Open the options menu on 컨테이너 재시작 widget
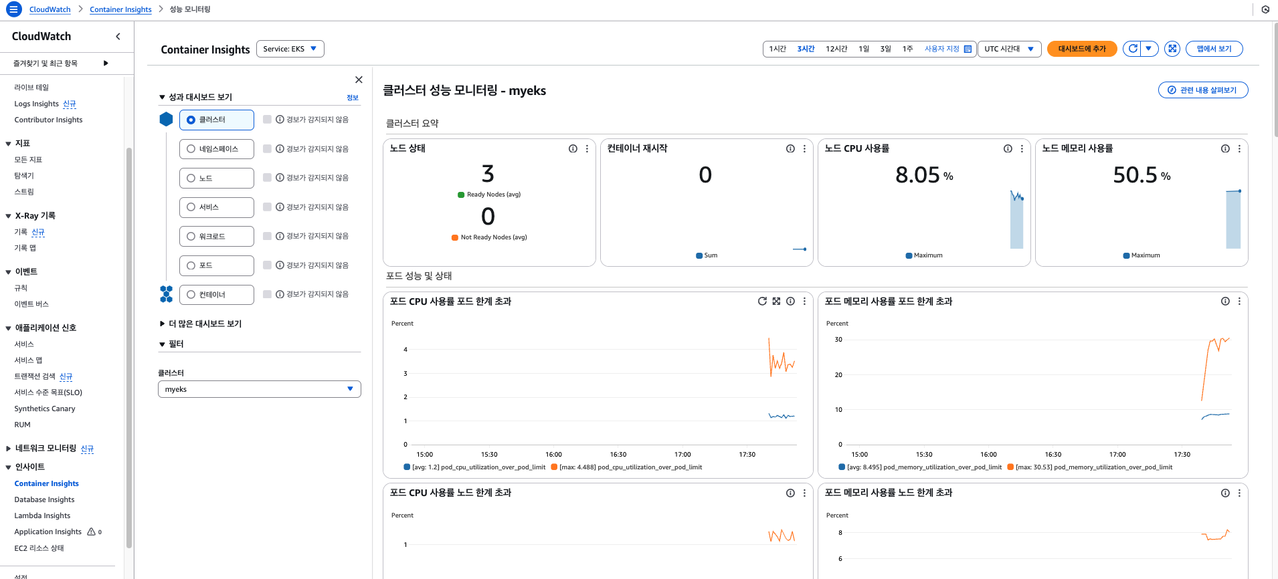Screen dimensions: 1278x579 click(x=804, y=149)
